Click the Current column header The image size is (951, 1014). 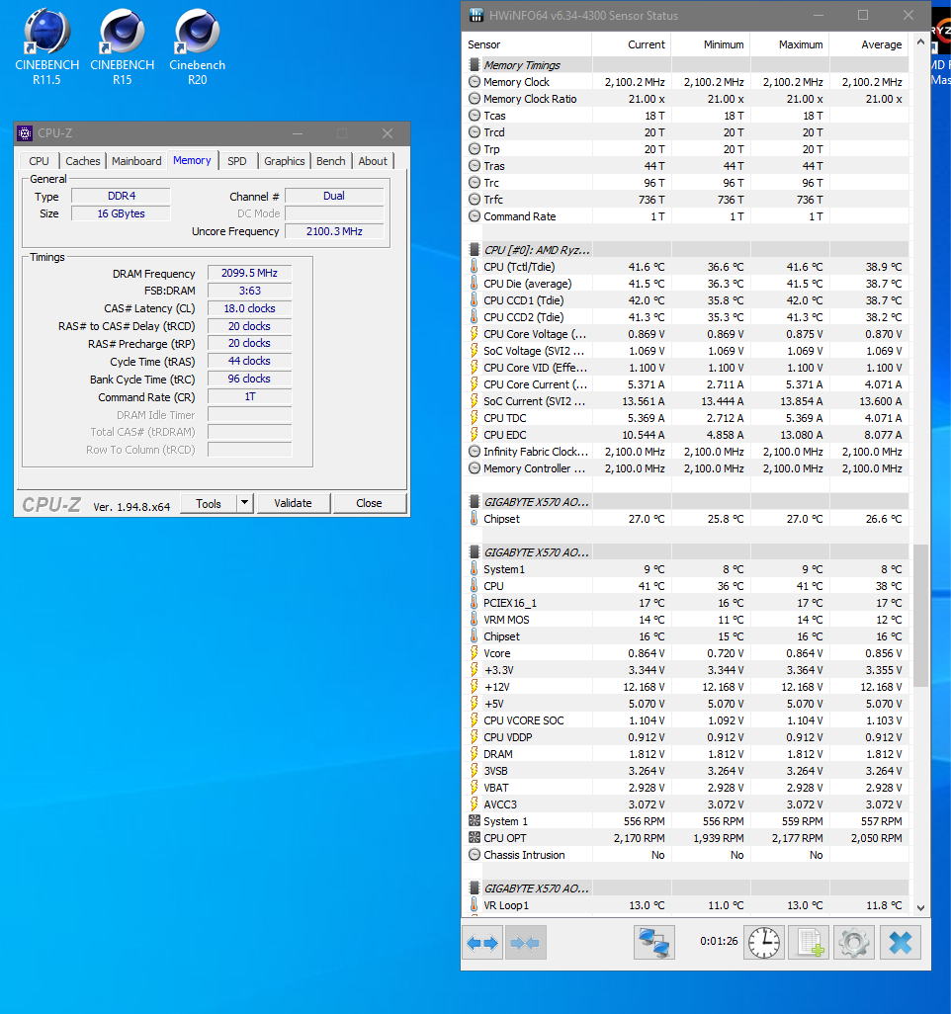coord(632,44)
